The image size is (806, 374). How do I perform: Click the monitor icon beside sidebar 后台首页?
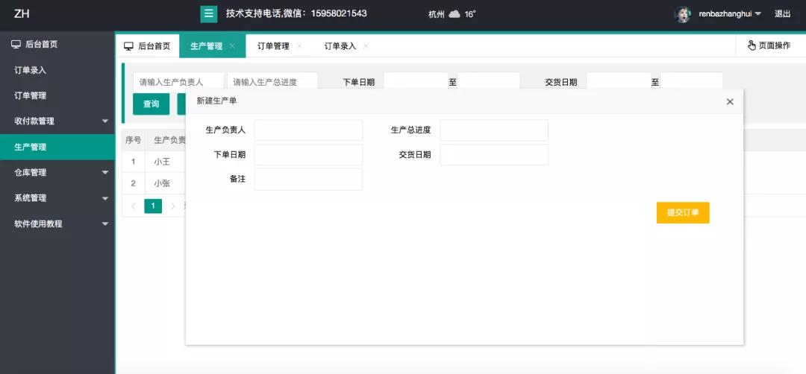pos(16,45)
